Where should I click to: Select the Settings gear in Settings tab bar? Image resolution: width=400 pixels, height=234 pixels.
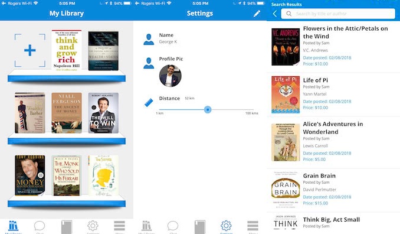coord(226,226)
